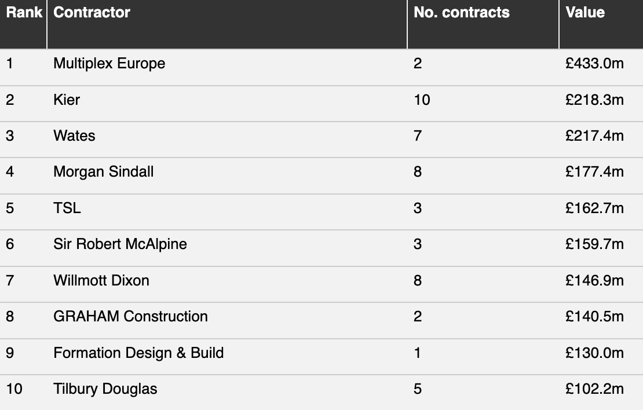Click Formation Design & Build name
The height and width of the screenshot is (410, 643).
click(x=138, y=353)
